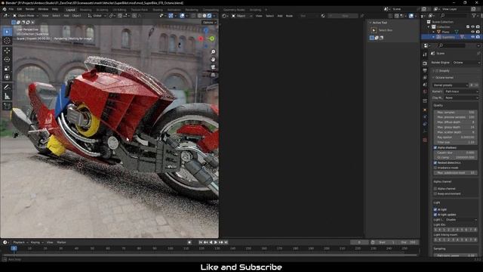Adjust the Max. samples slider field
The image size is (483, 272).
(456, 113)
